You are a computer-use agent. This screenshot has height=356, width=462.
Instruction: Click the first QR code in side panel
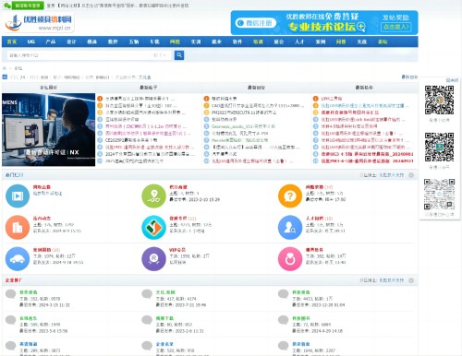click(439, 100)
